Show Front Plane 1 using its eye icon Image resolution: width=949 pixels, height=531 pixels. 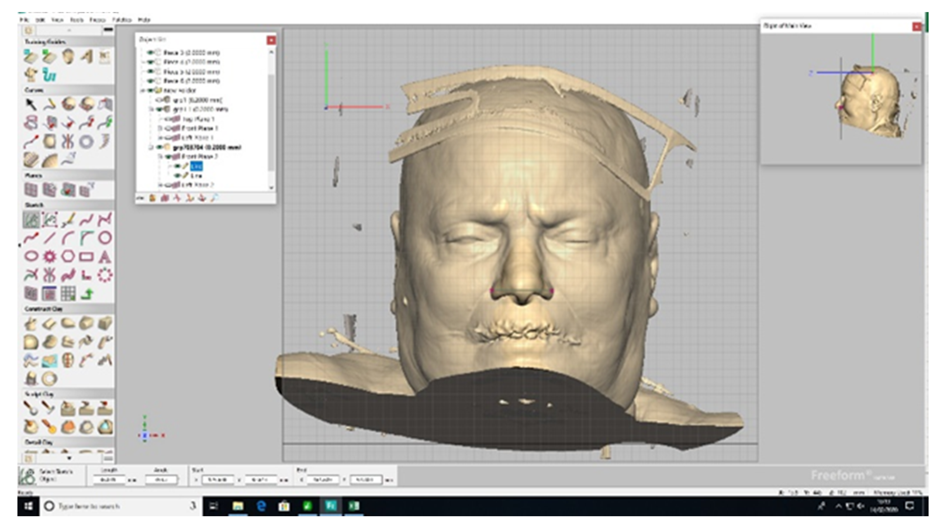(168, 128)
